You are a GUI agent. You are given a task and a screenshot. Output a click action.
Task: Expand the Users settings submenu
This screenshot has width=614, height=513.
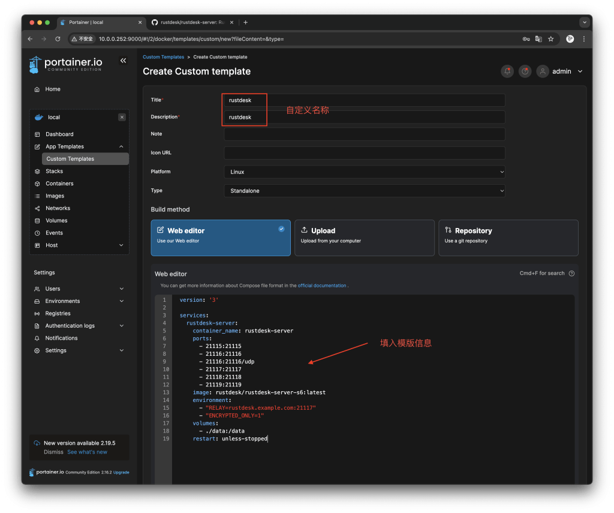[x=121, y=289]
